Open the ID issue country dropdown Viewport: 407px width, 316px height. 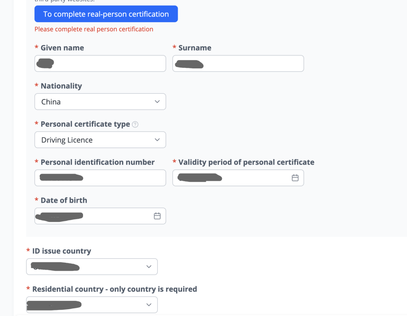92,267
